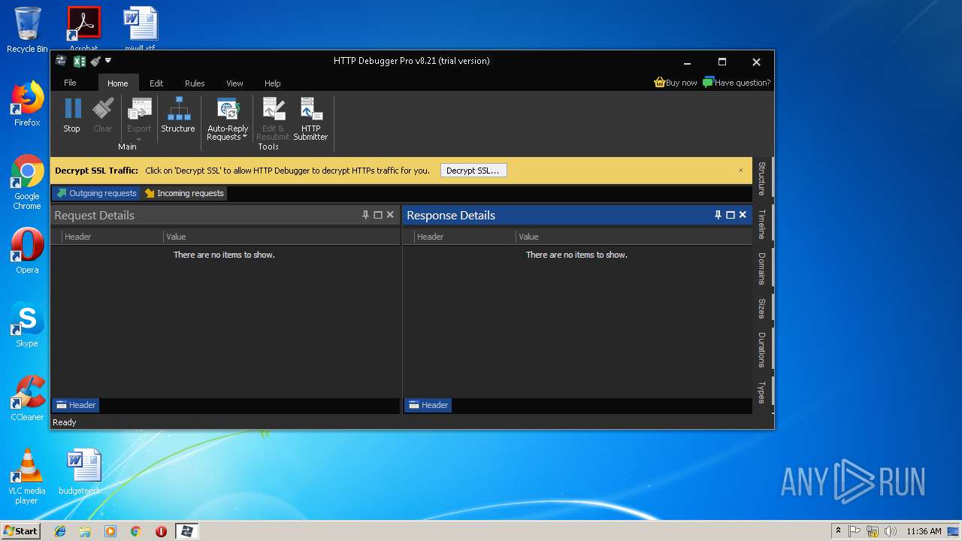Maximize the Response Details panel
962x541 pixels.
pyautogui.click(x=730, y=215)
